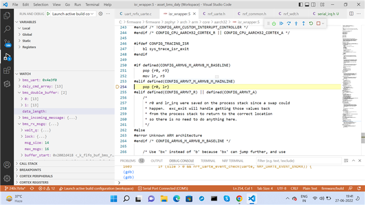The width and height of the screenshot is (365, 205).
Task: Toggle the bottom panel layout icon
Action: coord(307,5)
